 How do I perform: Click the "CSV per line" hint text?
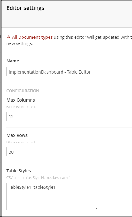click(x=16, y=178)
